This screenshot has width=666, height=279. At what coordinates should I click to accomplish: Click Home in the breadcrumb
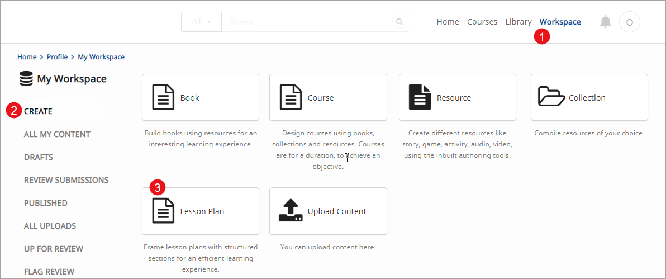27,57
